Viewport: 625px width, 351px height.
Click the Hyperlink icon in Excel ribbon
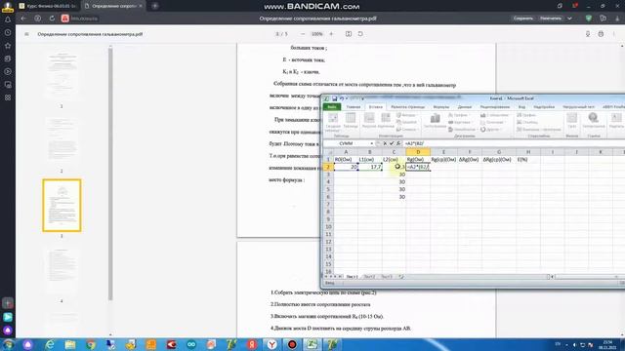[593, 121]
